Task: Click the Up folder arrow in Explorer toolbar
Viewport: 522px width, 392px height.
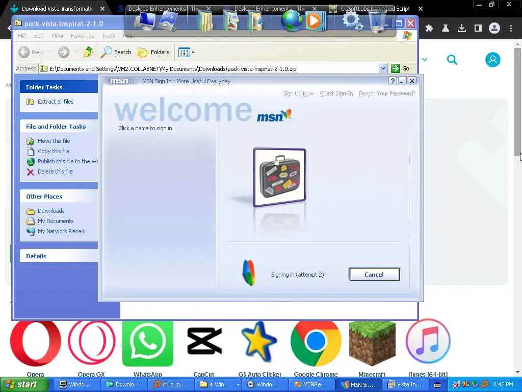Action: pyautogui.click(x=88, y=52)
